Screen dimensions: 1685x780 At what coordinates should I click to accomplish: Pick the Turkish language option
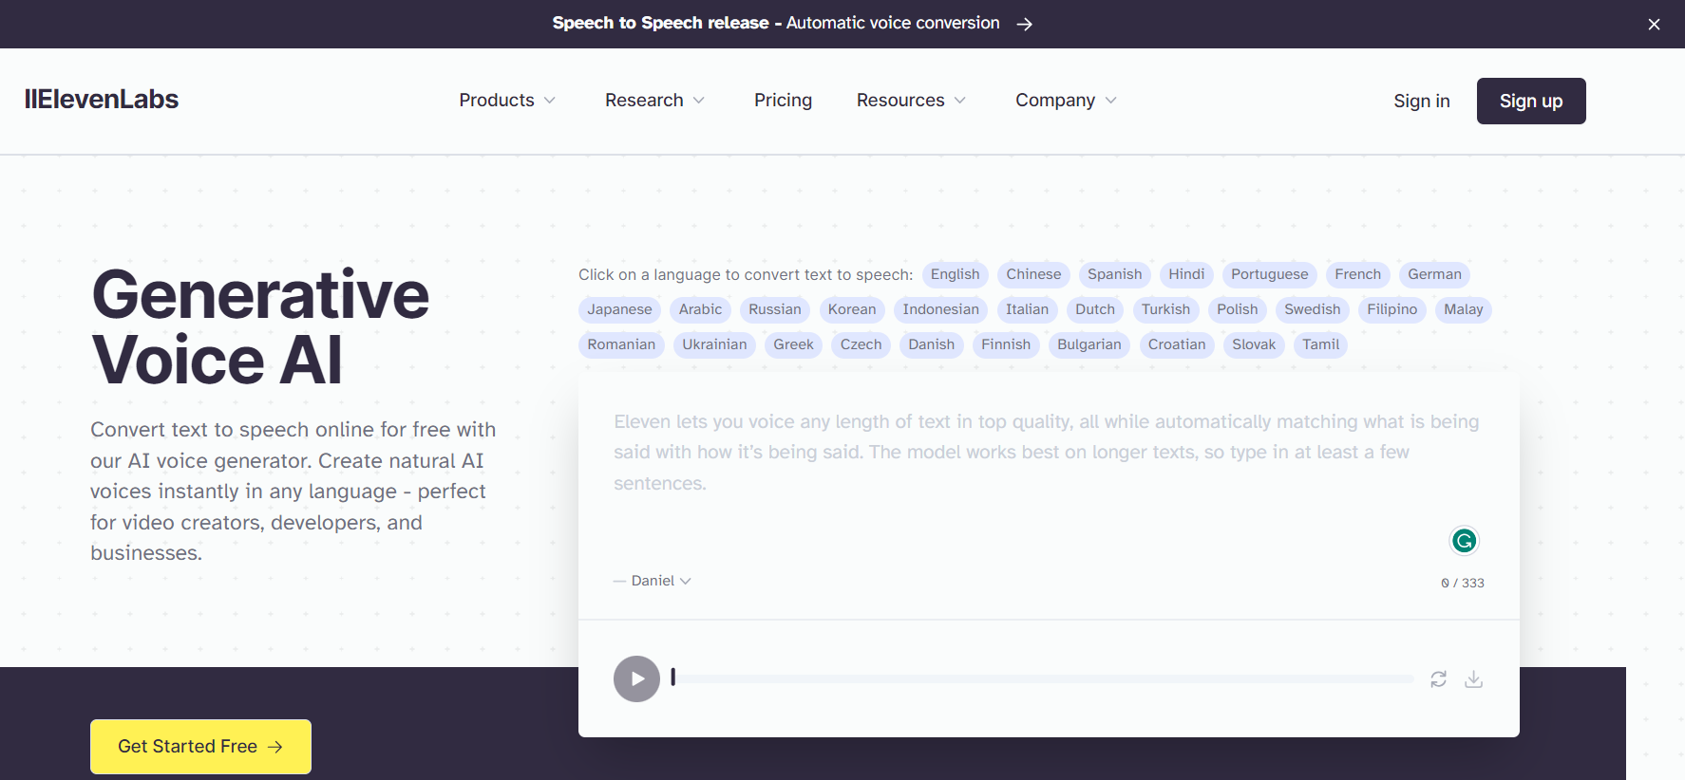click(1165, 309)
